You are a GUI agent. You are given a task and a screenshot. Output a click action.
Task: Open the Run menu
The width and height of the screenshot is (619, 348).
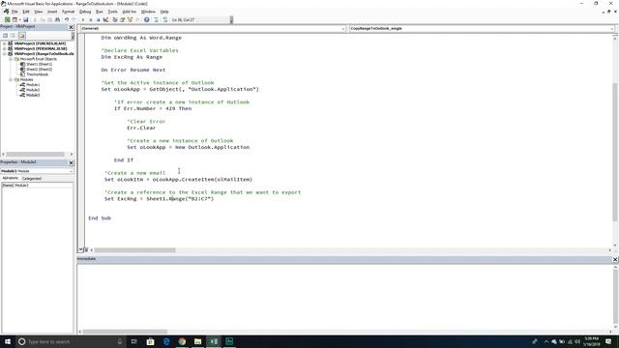pyautogui.click(x=99, y=12)
